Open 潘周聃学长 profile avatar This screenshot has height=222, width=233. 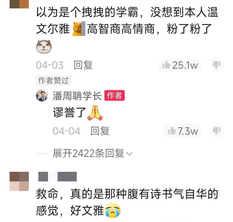42,96
